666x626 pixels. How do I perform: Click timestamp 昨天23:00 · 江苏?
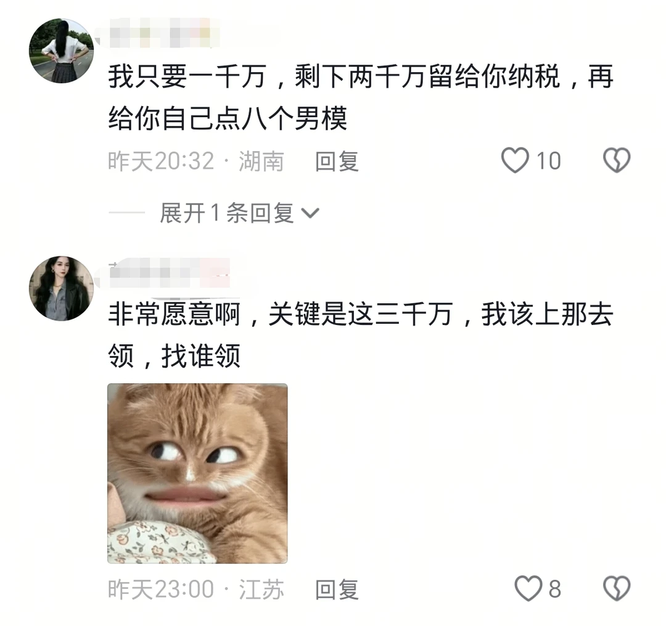[x=196, y=590]
